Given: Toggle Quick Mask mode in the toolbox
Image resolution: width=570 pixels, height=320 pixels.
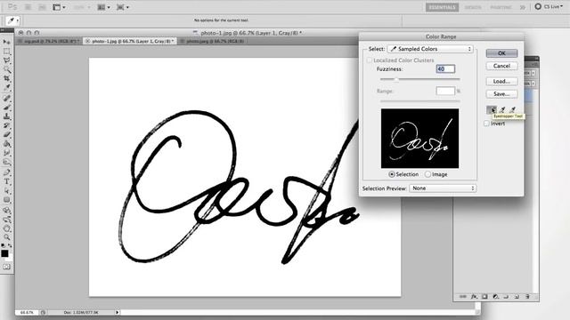Looking at the screenshot, I should coord(6,267).
